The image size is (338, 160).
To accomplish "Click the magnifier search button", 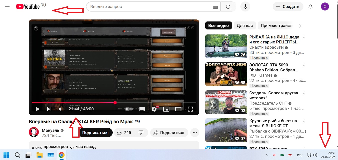I will [228, 7].
